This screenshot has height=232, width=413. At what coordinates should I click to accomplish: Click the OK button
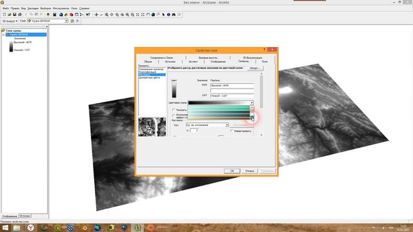coord(232,171)
